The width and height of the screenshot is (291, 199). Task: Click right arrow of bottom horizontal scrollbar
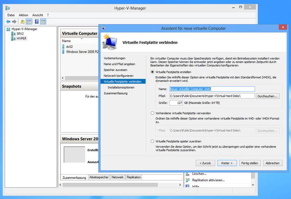(x=180, y=185)
